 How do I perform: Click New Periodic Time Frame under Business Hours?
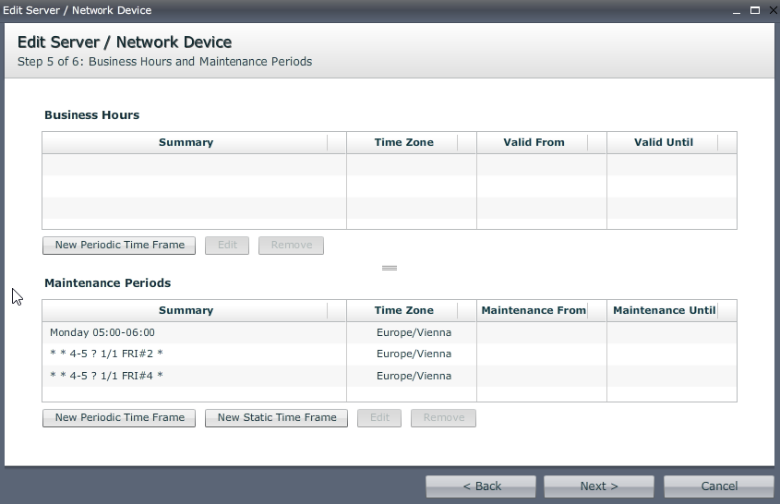coord(119,246)
